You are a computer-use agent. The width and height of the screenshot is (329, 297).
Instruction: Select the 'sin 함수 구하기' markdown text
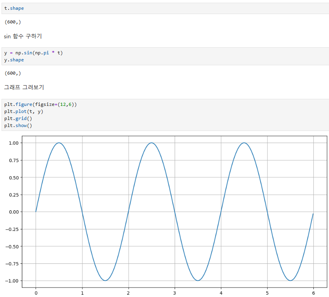click(x=23, y=36)
